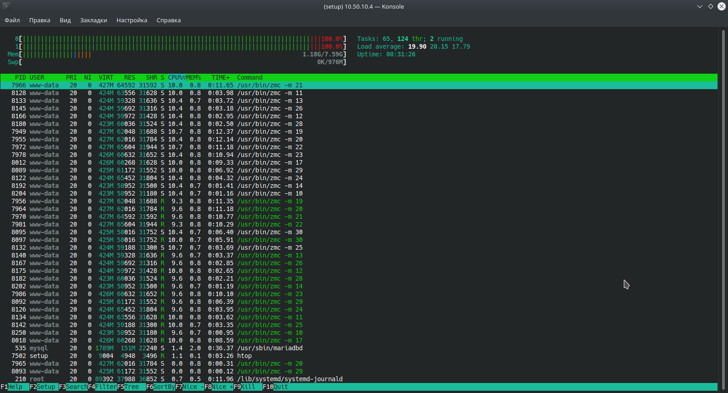Sort by the USER column header
The image size is (728, 393).
click(37, 77)
